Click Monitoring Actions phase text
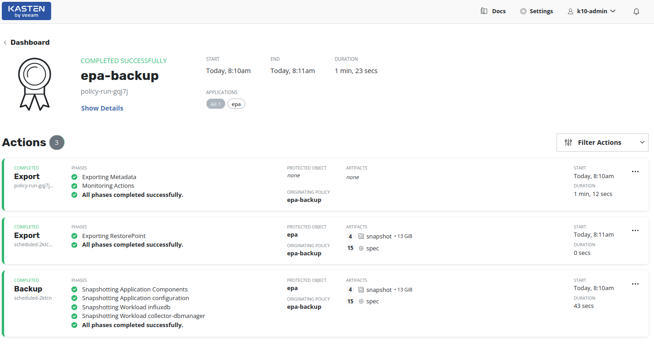Viewport: 654px width, 344px height. tap(108, 186)
